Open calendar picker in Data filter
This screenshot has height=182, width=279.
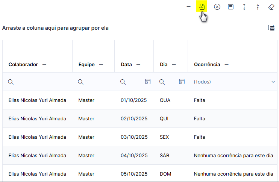(148, 82)
